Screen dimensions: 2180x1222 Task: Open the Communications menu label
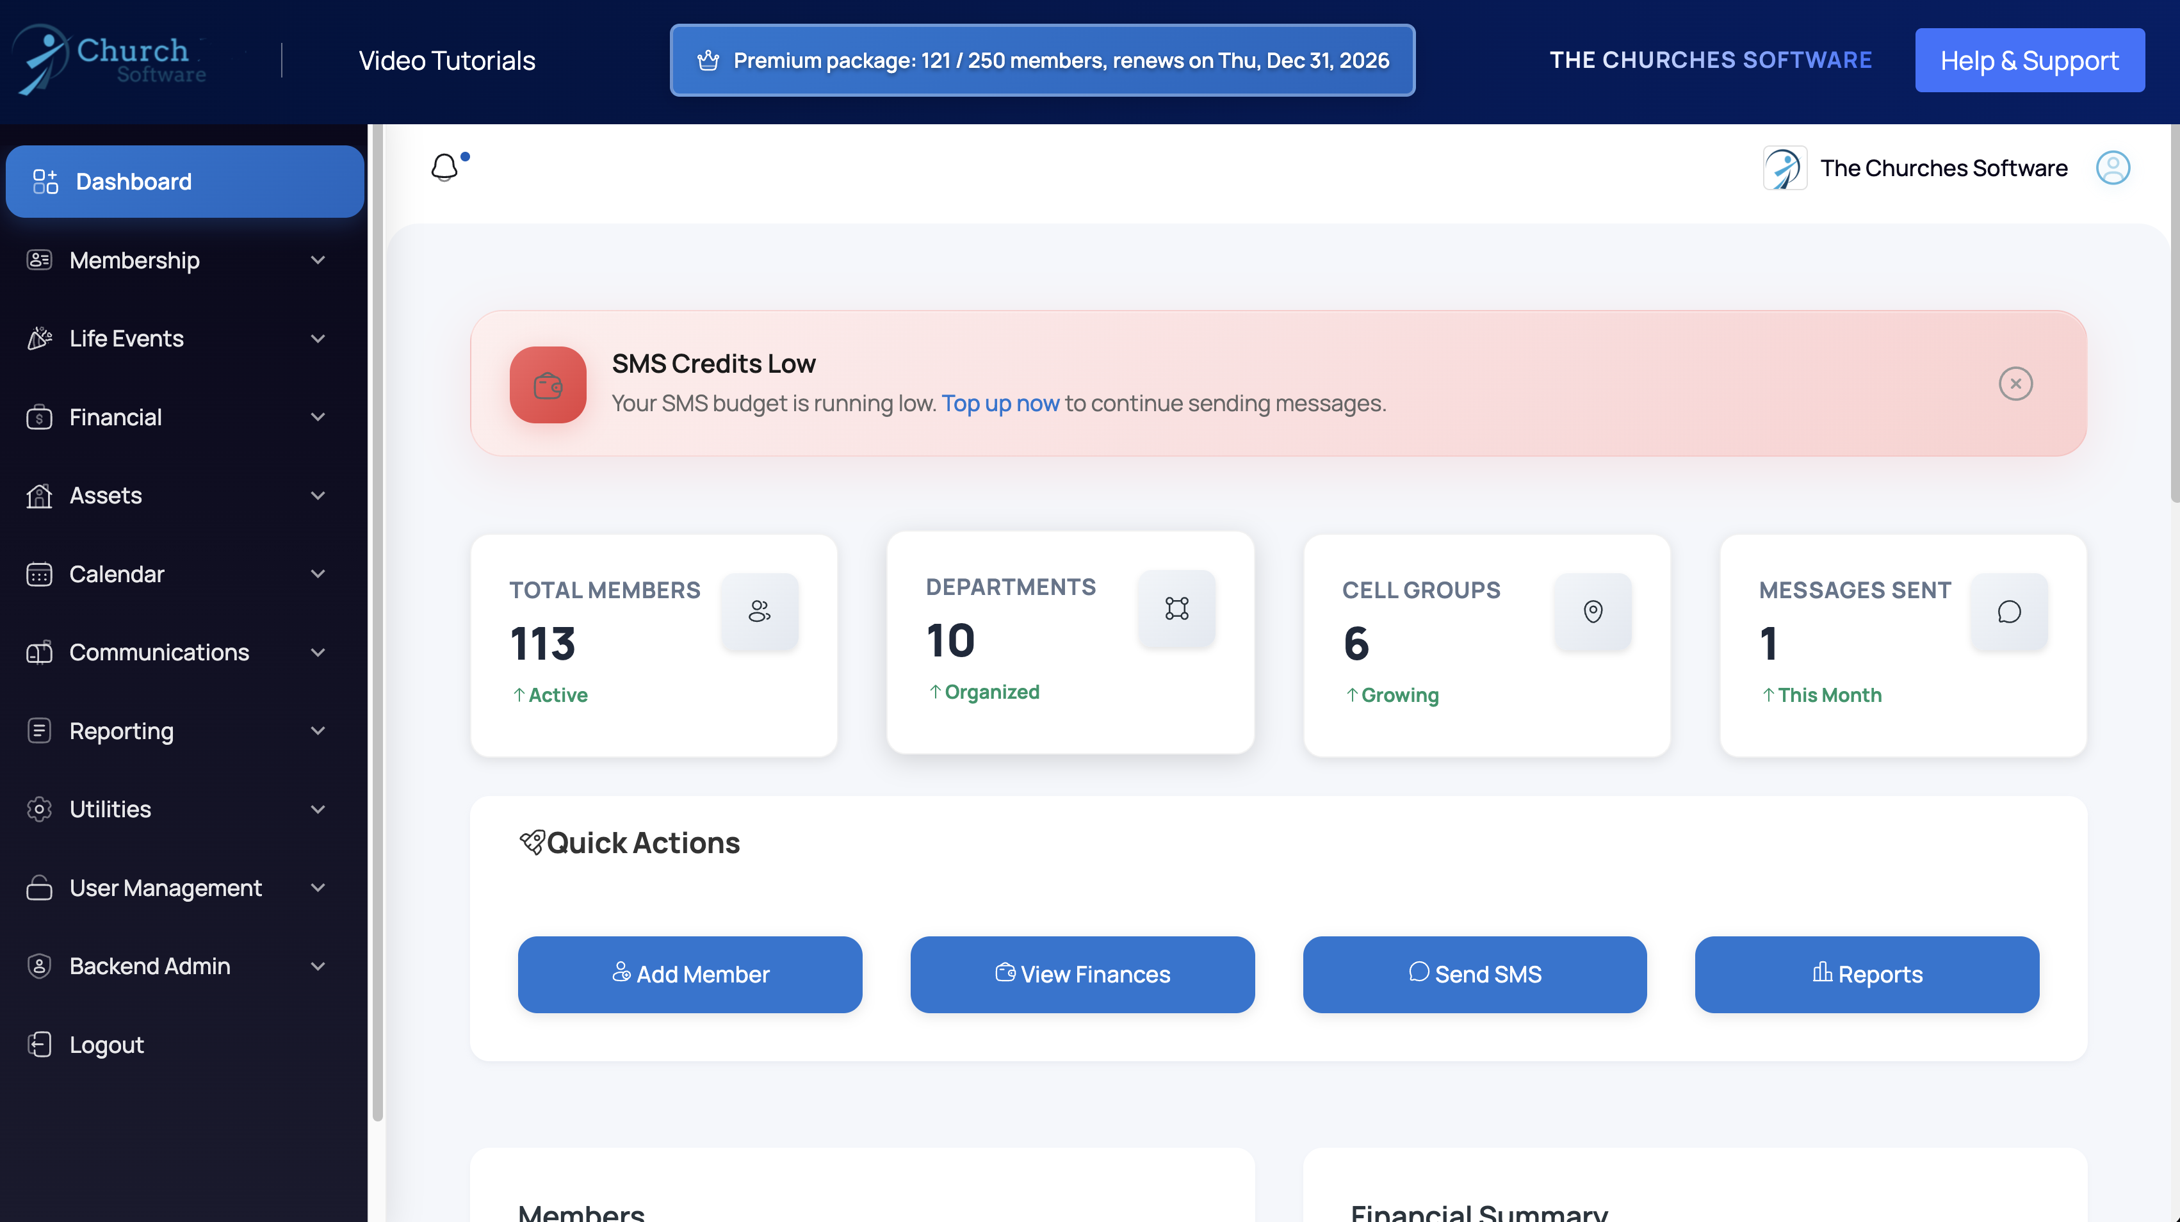pos(159,653)
